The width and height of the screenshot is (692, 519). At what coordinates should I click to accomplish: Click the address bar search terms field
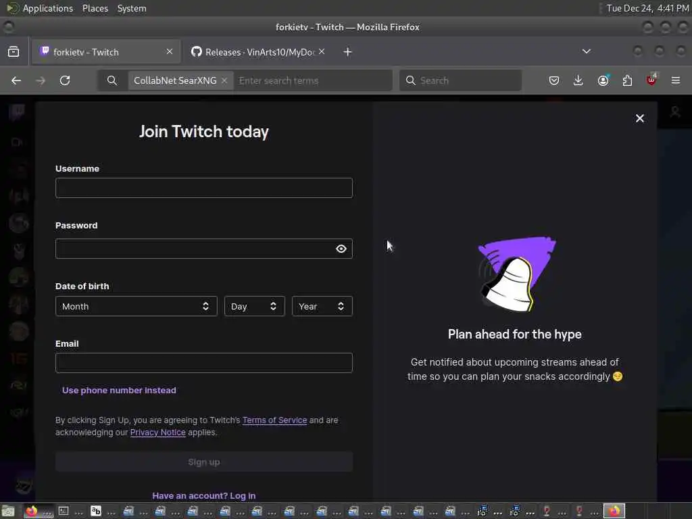[312, 81]
